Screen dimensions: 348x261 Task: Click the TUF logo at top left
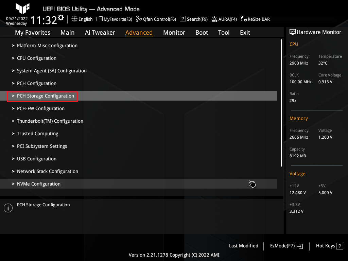point(22,8)
